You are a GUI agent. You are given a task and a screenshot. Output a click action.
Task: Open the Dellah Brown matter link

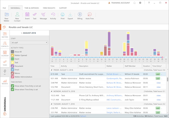tap(114, 74)
